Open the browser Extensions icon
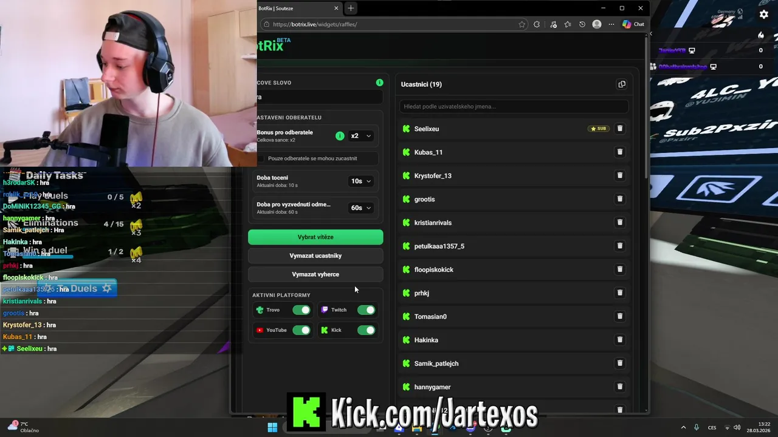Image resolution: width=778 pixels, height=437 pixels. [x=537, y=24]
